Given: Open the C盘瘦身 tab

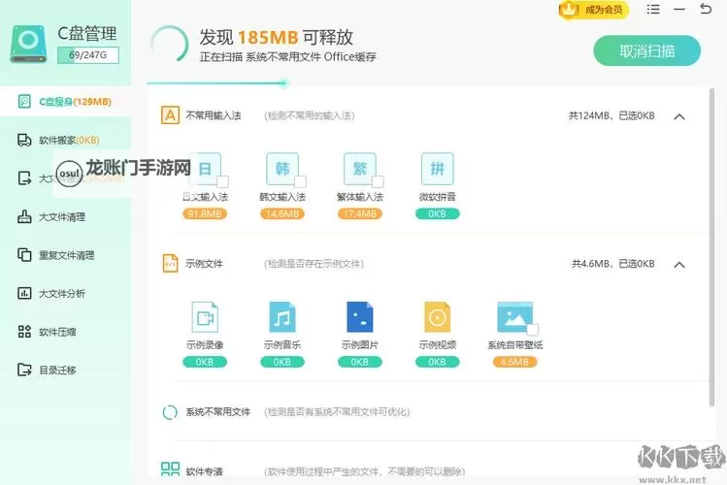Looking at the screenshot, I should [65, 102].
